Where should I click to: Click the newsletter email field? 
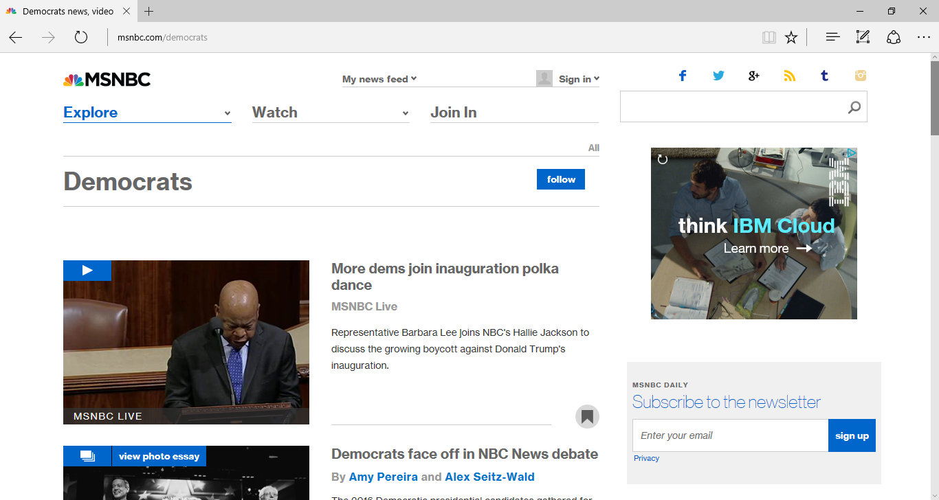[x=730, y=435]
